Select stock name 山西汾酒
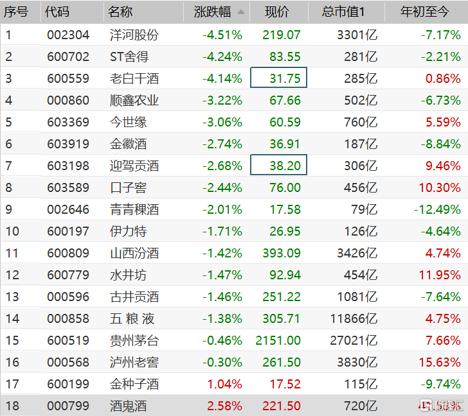The height and width of the screenshot is (416, 468). pyautogui.click(x=134, y=254)
